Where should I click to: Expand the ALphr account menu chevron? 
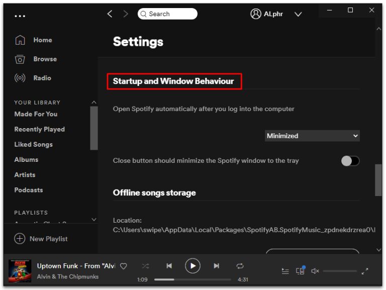tap(298, 14)
